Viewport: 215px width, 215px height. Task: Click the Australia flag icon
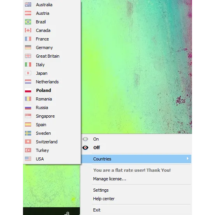point(28,5)
